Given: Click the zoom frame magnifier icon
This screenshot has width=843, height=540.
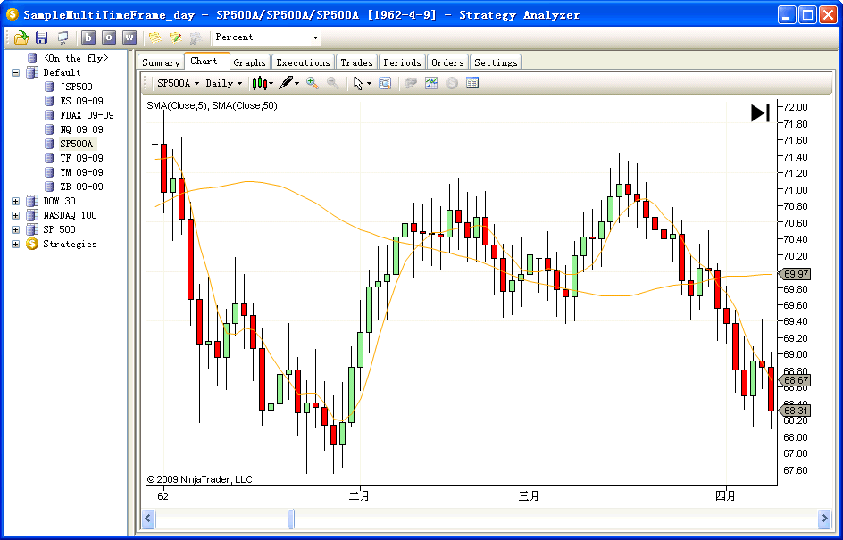Looking at the screenshot, I should pyautogui.click(x=385, y=83).
